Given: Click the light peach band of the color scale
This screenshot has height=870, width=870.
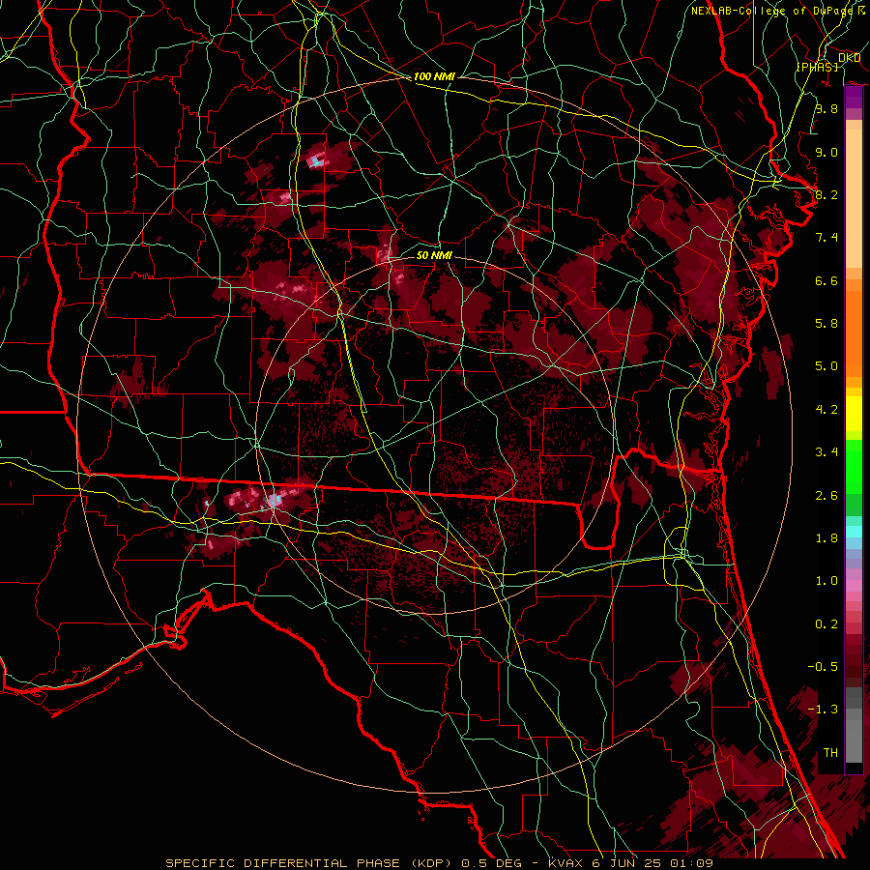Looking at the screenshot, I should coord(854,198).
